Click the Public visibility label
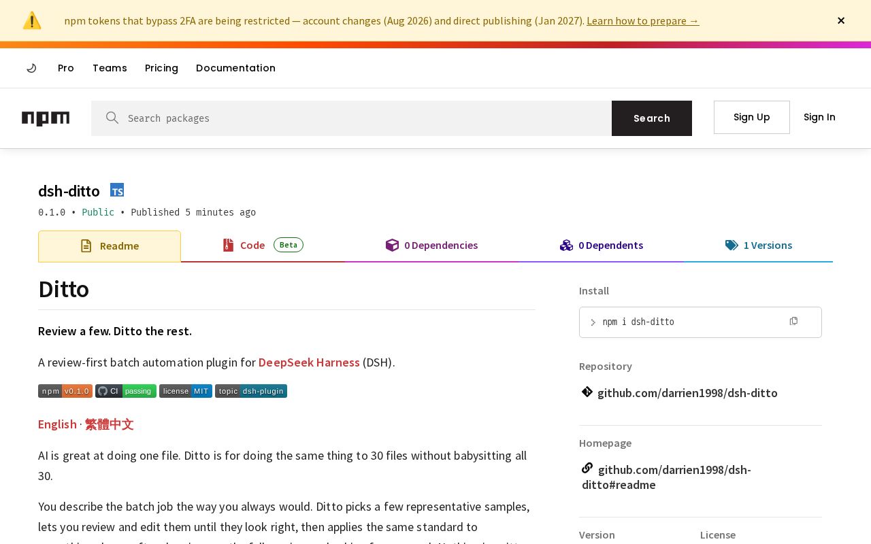Image resolution: width=871 pixels, height=544 pixels. (98, 212)
